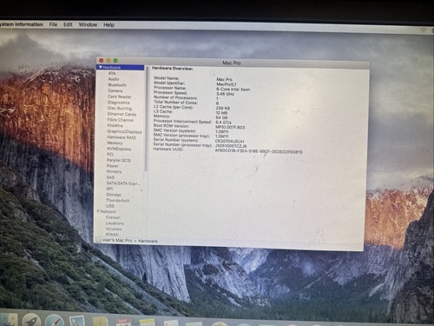This screenshot has width=434, height=326.
Task: Click the 3.46 GHz processor speed value
Action: [x=225, y=94]
